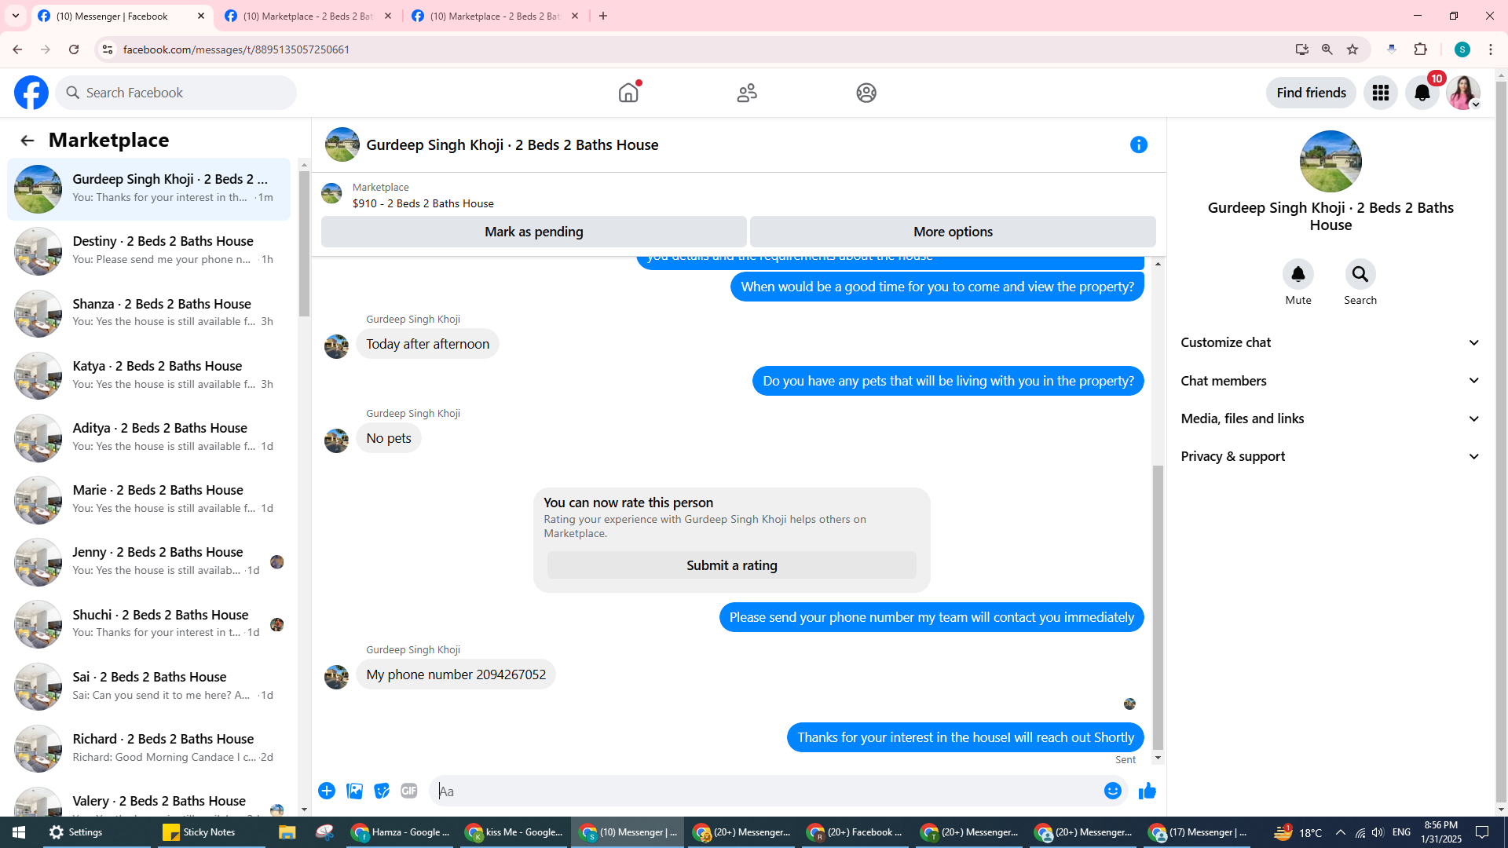Open the tab search dropdown arrow
This screenshot has height=848, width=1508.
(16, 16)
